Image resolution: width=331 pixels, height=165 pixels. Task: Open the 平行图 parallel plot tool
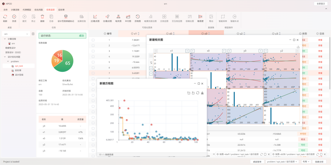pos(128,17)
